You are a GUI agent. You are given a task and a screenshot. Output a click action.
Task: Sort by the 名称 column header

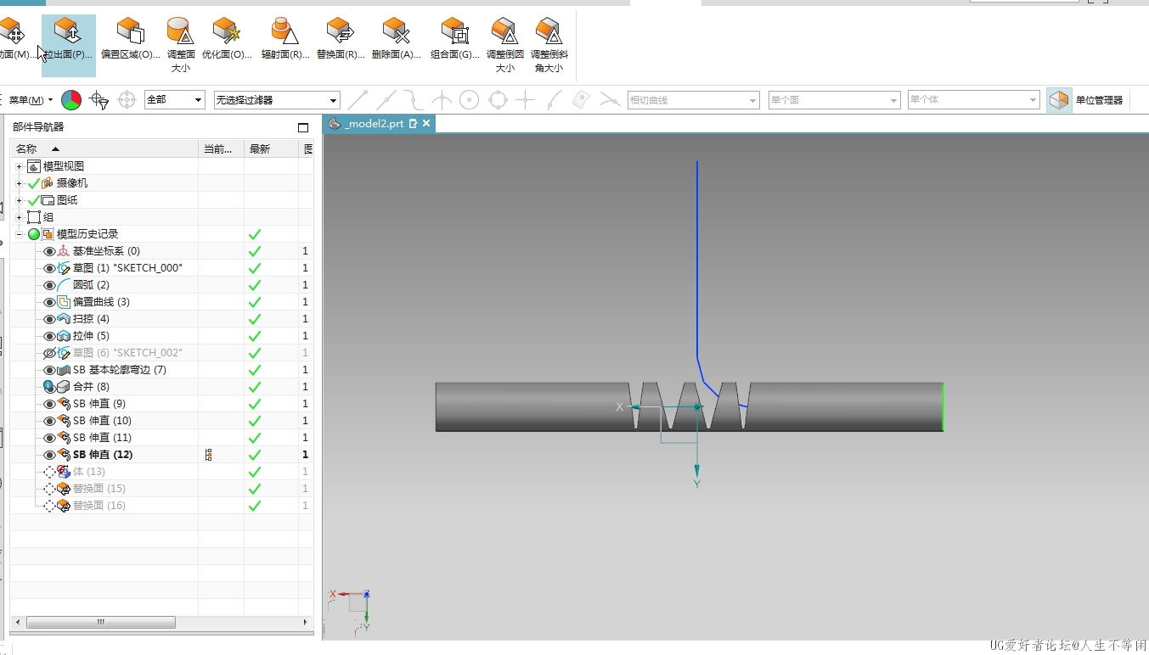point(104,148)
